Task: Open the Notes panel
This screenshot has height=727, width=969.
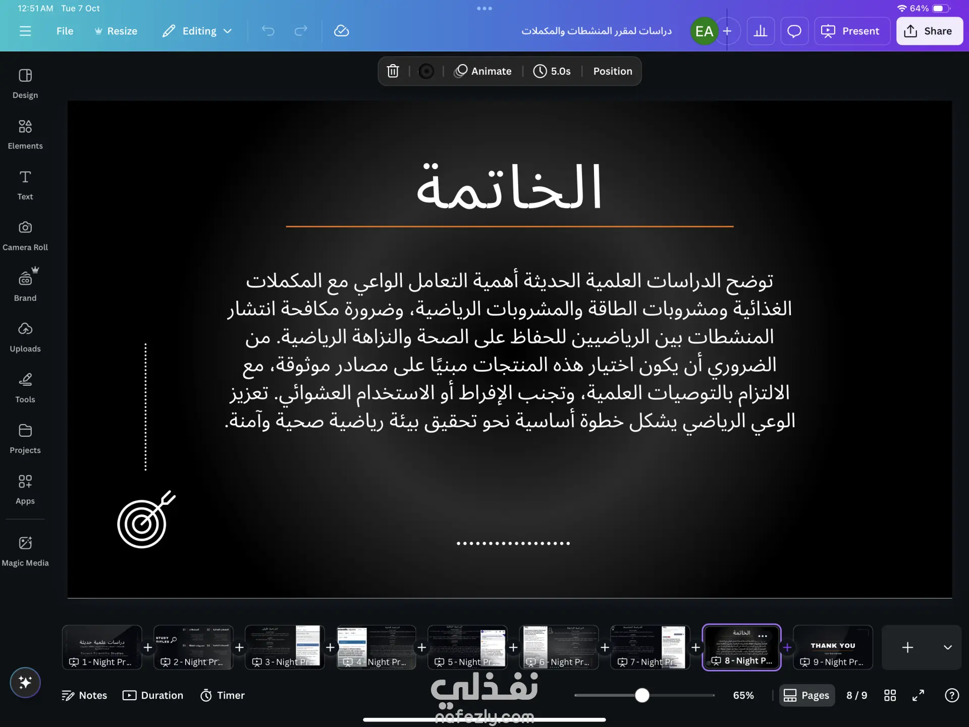Action: [x=84, y=695]
